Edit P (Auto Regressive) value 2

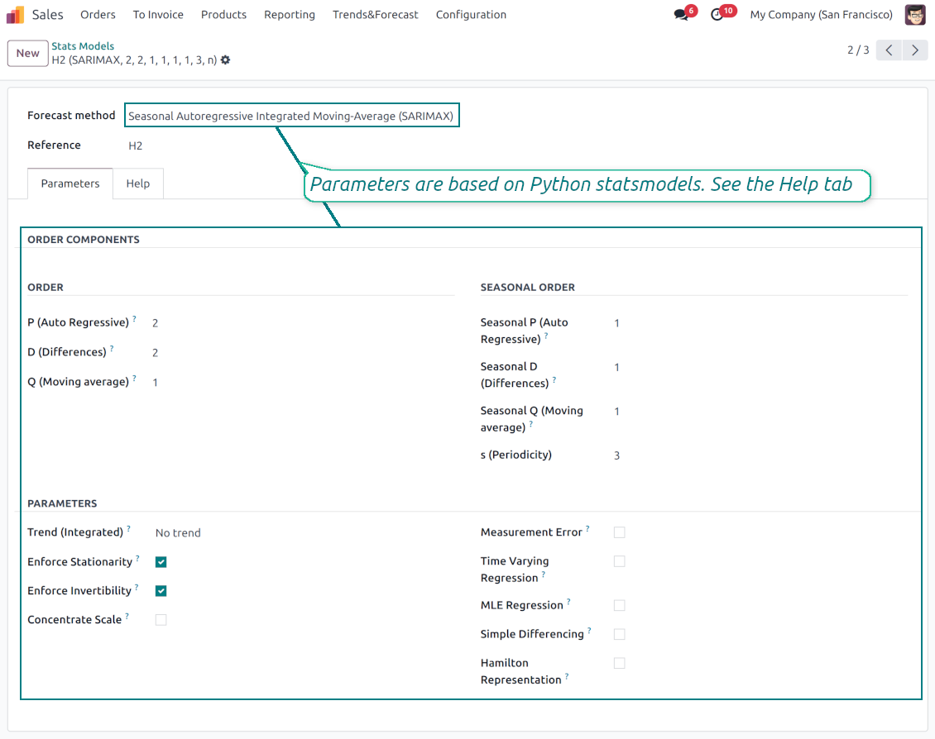[x=155, y=323]
